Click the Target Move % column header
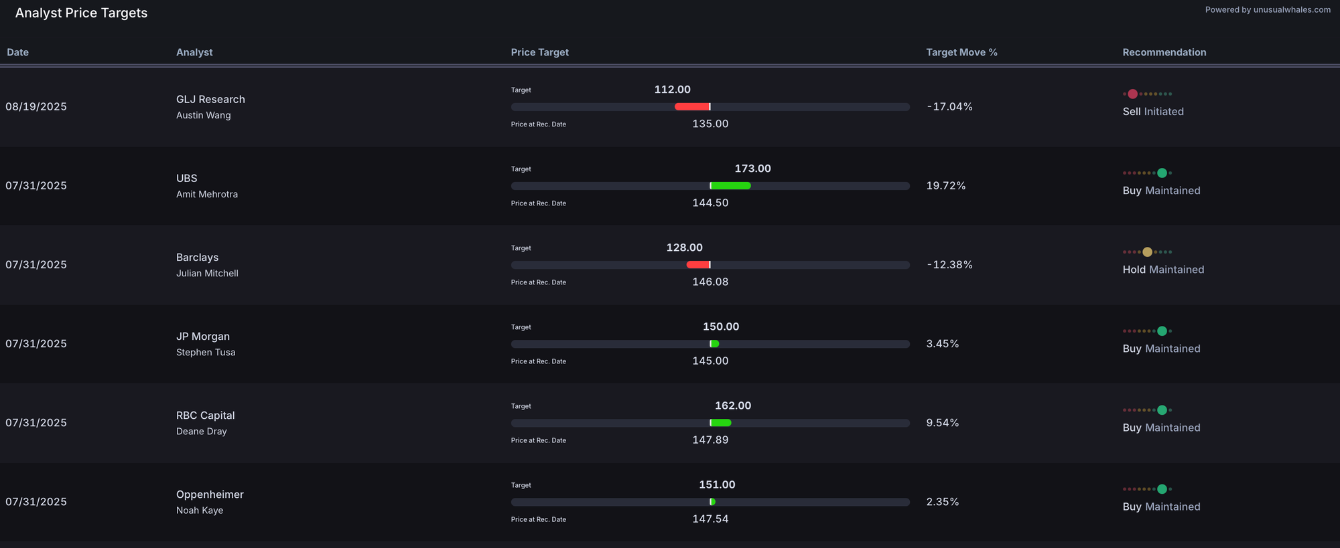This screenshot has height=548, width=1340. click(961, 52)
